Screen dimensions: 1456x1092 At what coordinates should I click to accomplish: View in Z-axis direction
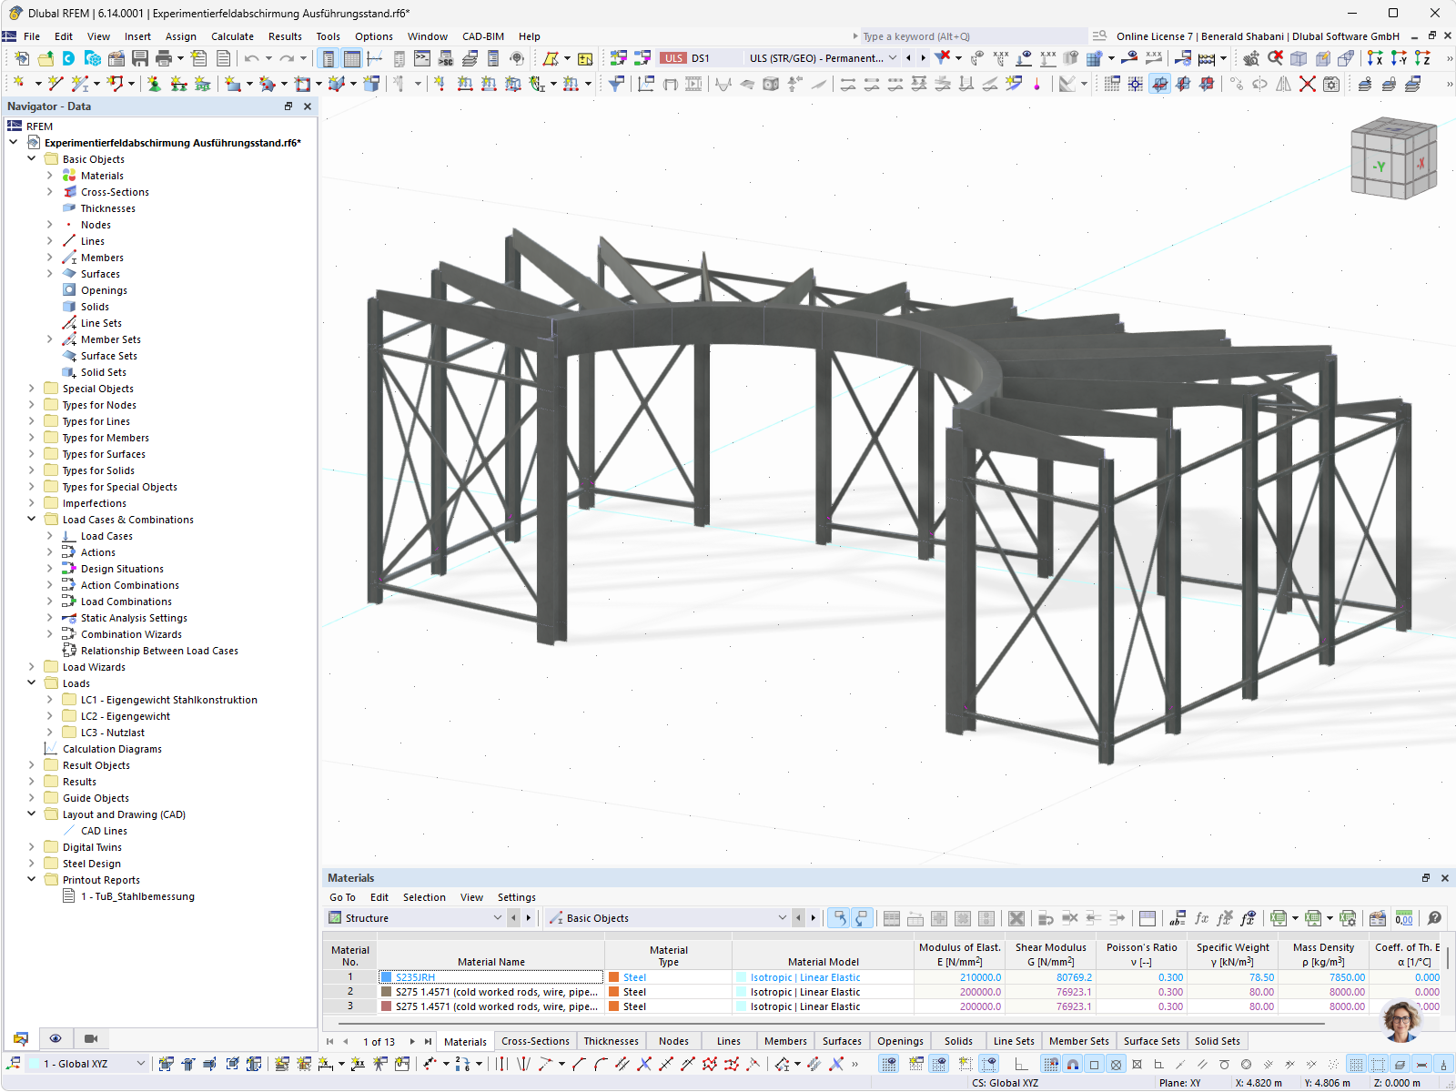(1422, 58)
